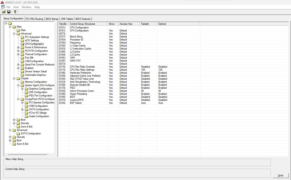
Task: Expand the Power & Performance node
Action: click(x=18, y=47)
